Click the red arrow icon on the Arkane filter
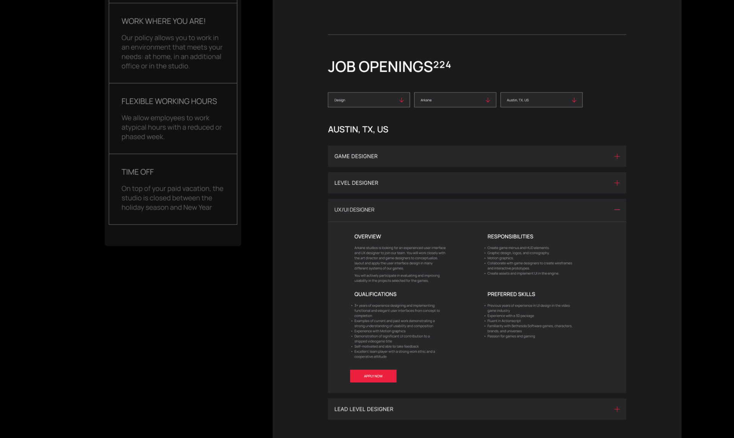 (488, 100)
